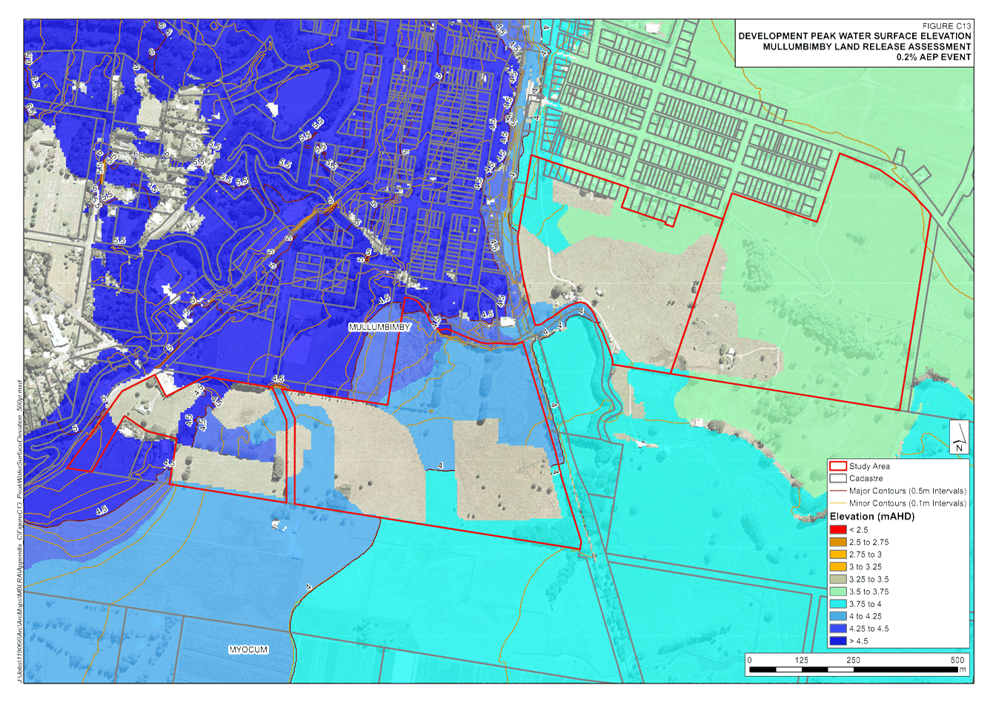Viewport: 993px width, 702px height.
Task: Select the '3 to 3.25' elevation swatch
Action: tap(837, 567)
